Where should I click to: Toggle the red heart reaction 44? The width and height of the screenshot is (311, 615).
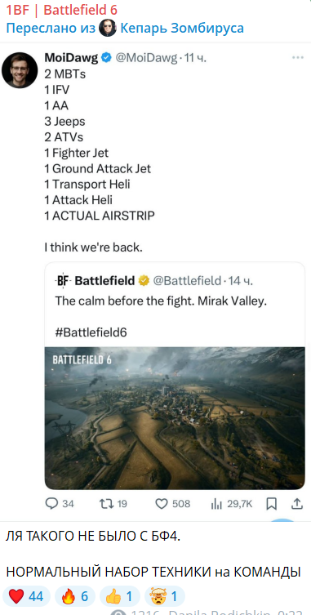pyautogui.click(x=26, y=597)
